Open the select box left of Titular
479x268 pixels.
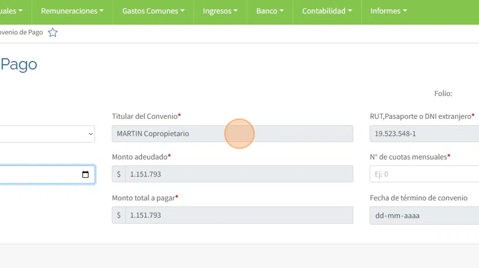point(47,134)
